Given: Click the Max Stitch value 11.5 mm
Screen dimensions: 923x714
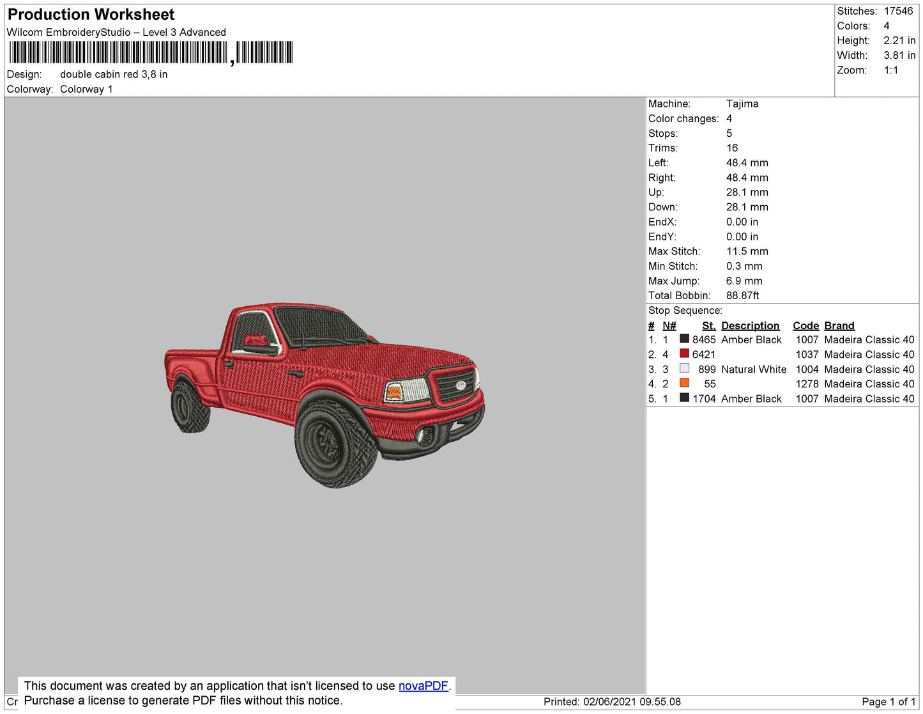Looking at the screenshot, I should (x=747, y=251).
